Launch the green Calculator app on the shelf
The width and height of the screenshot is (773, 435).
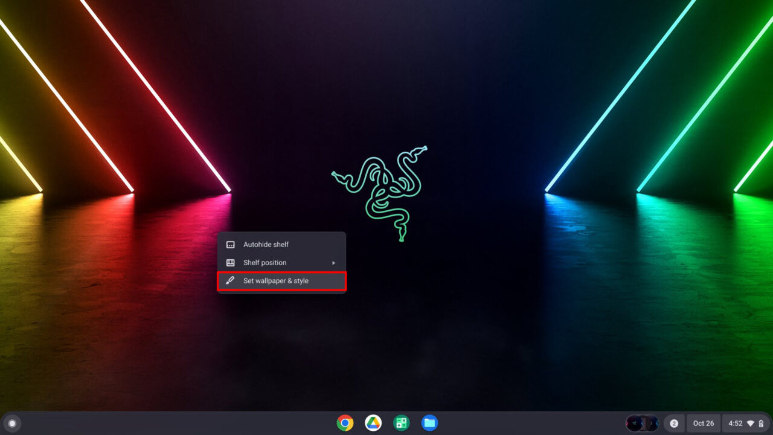click(x=402, y=423)
